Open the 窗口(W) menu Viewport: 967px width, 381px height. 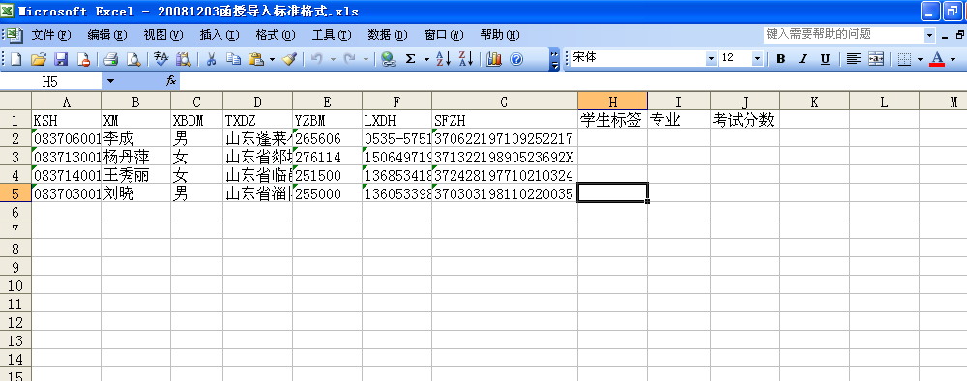(x=444, y=35)
